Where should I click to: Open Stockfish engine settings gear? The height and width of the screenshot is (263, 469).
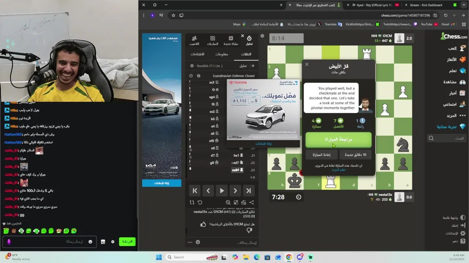click(192, 66)
